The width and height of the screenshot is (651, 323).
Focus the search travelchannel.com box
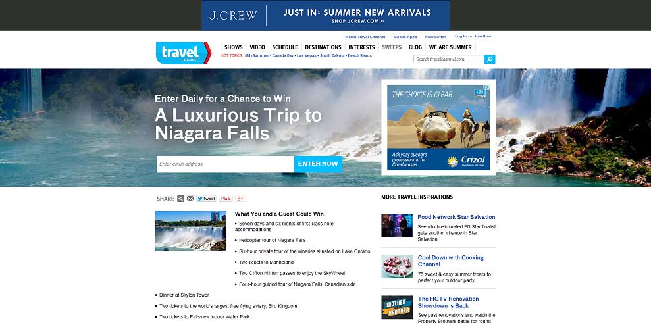click(x=449, y=59)
